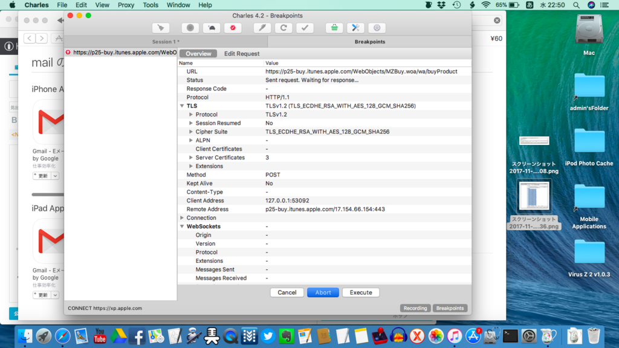This screenshot has width=619, height=348.
Task: Open Safari from the Dock
Action: [x=62, y=336]
